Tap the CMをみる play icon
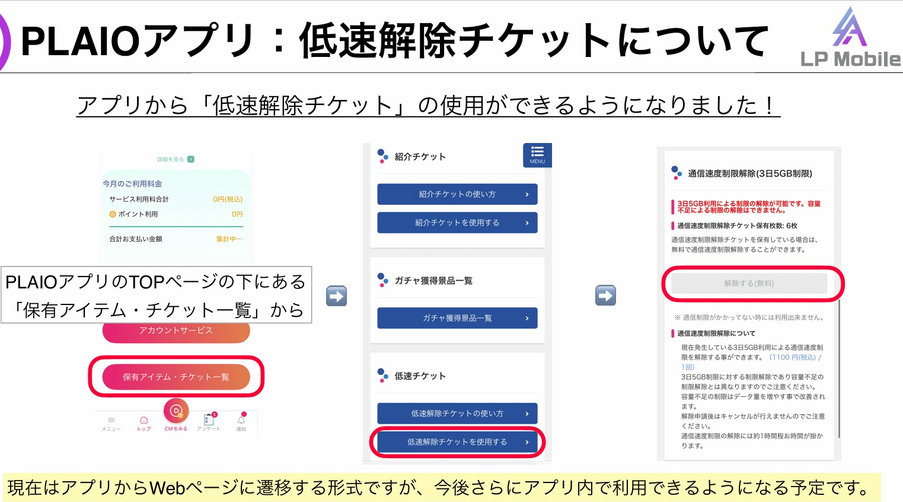The height and width of the screenshot is (502, 903). click(x=176, y=411)
